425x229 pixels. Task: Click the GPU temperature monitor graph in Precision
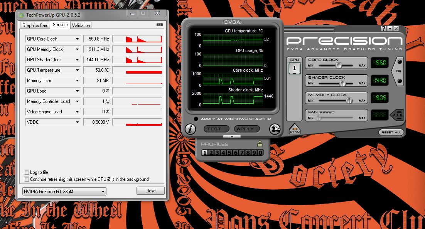[x=233, y=40]
